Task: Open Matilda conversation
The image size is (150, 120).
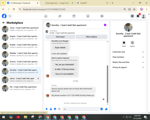Action: pyautogui.click(x=21, y=54)
